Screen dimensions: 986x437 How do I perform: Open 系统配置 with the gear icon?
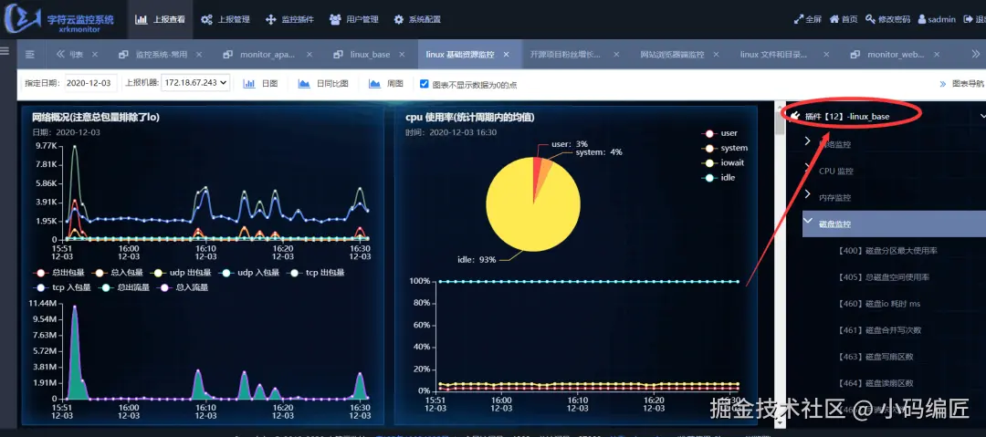[417, 19]
